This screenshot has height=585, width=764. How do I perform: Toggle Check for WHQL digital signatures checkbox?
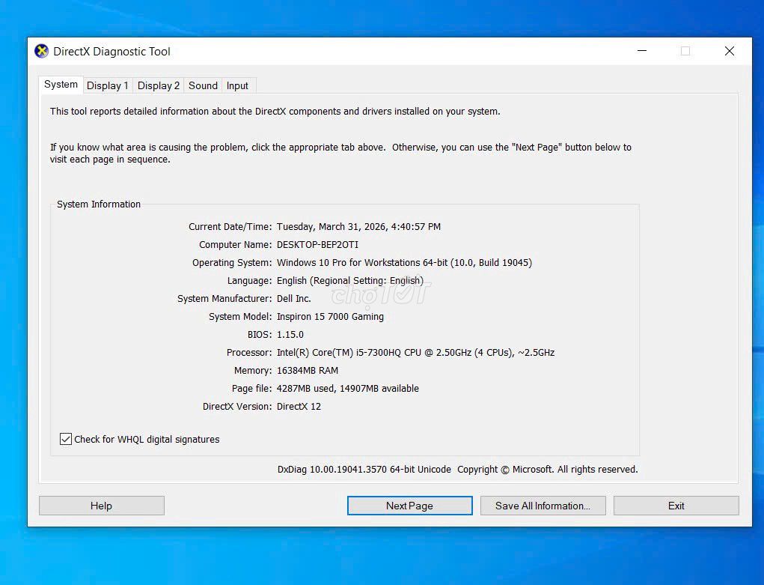[x=66, y=439]
